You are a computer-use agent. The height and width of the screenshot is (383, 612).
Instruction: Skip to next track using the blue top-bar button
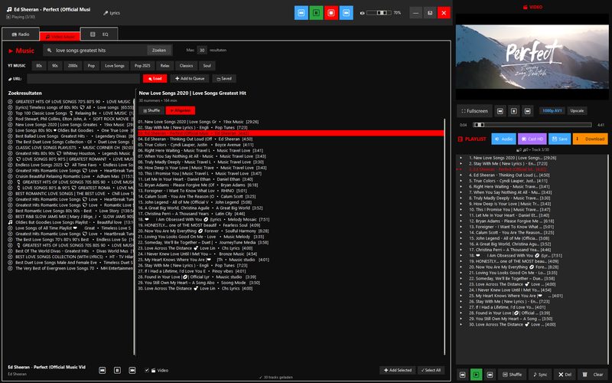click(347, 13)
